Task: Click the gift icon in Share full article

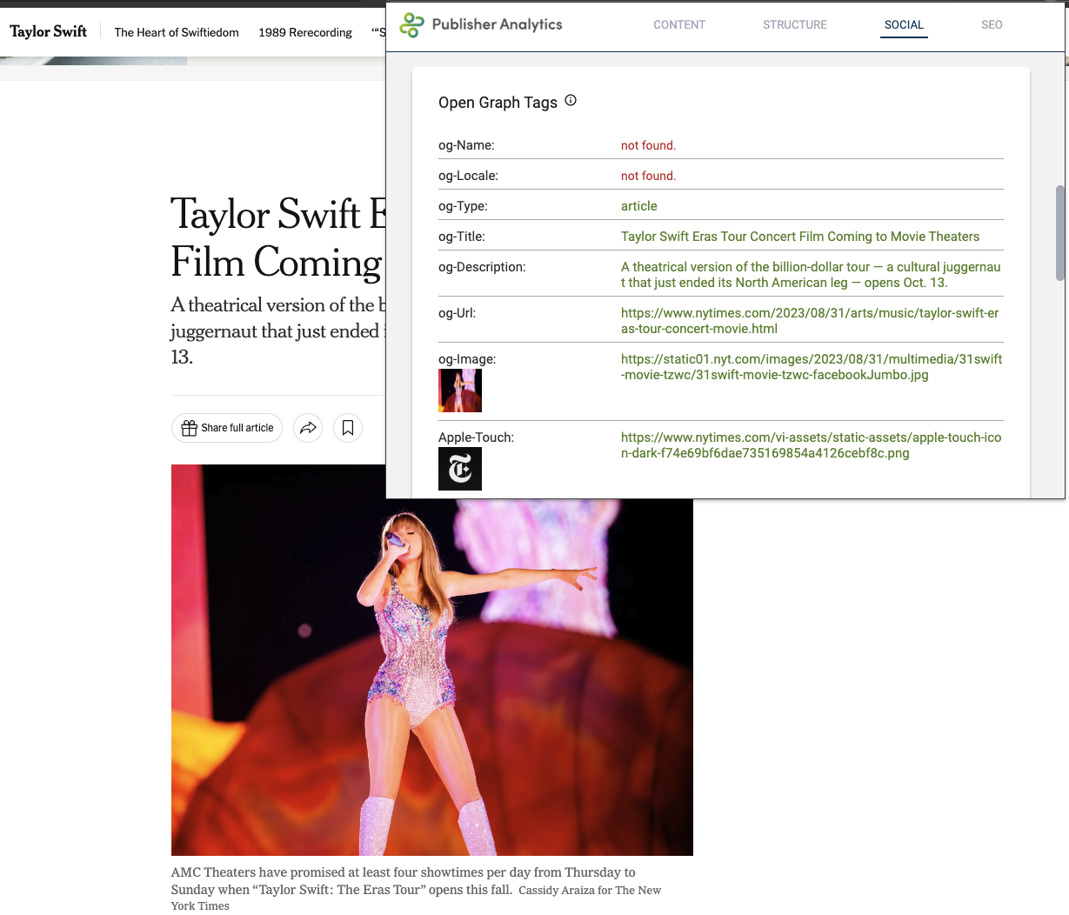Action: click(189, 428)
